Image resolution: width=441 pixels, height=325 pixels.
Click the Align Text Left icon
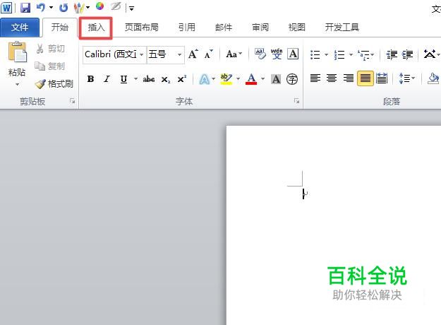click(315, 78)
